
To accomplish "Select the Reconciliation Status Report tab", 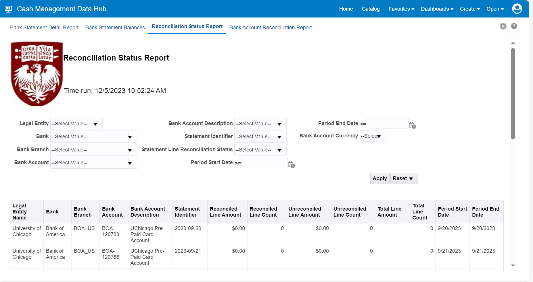I will point(187,26).
